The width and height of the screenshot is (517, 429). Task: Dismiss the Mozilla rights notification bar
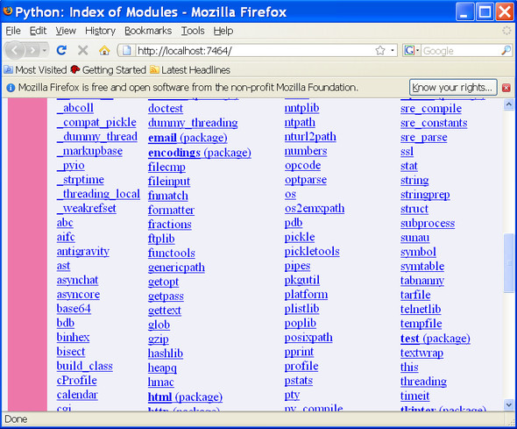(x=506, y=88)
